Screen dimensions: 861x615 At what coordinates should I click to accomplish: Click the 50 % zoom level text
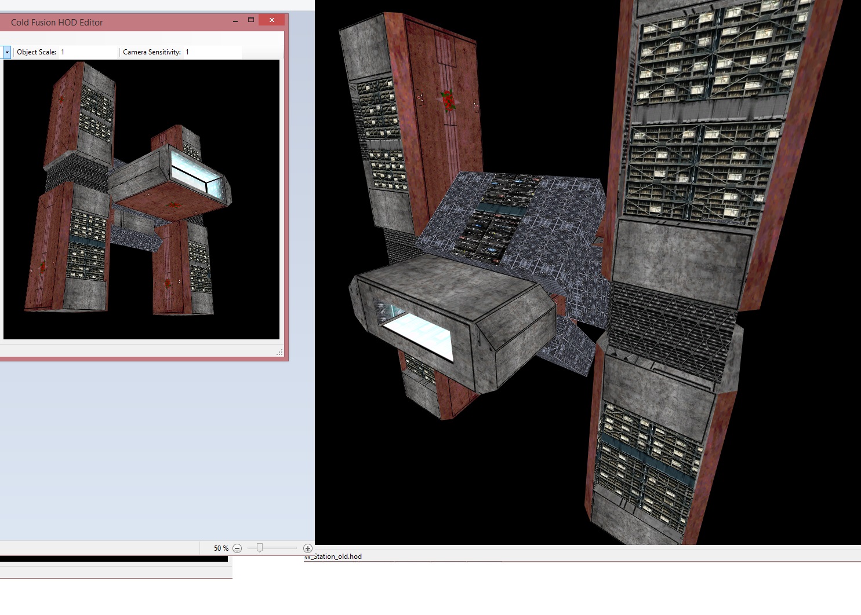click(221, 548)
